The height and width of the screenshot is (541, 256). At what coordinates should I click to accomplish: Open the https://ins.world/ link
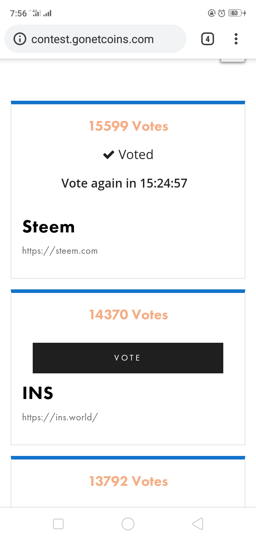(x=60, y=417)
